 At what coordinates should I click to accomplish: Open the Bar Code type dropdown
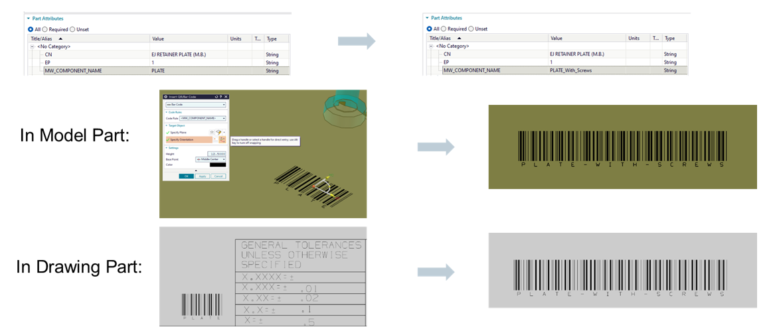[196, 105]
